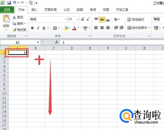Open the 文件 File tab
This screenshot has width=164, height=130.
(7, 10)
